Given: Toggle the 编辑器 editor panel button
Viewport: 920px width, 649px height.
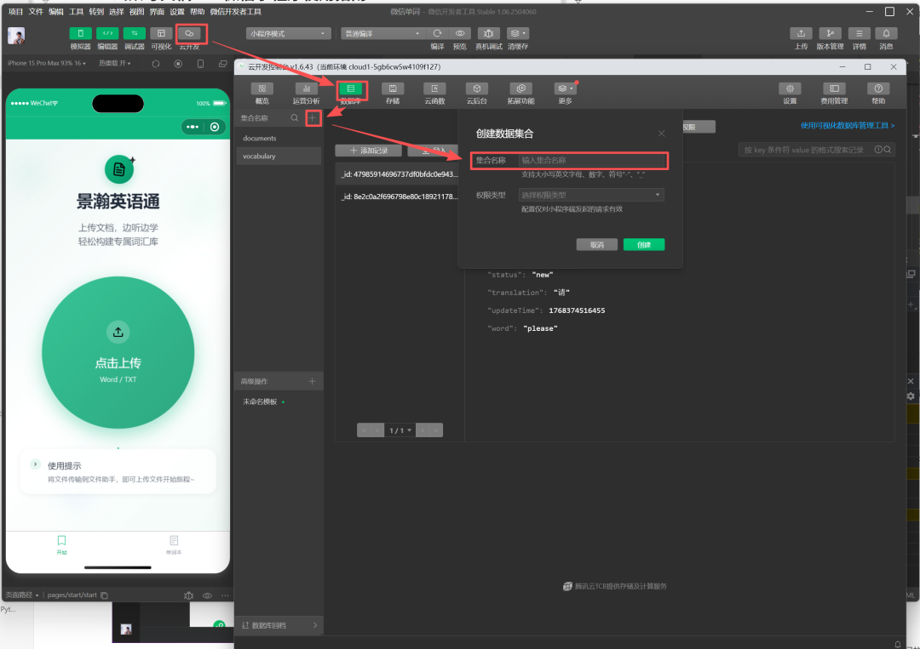Looking at the screenshot, I should (x=107, y=34).
